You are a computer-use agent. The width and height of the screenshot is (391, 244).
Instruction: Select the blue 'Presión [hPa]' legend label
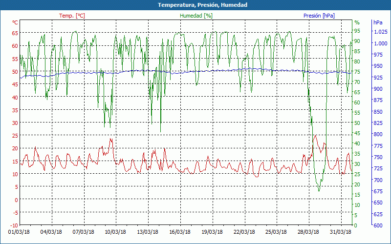pyautogui.click(x=319, y=16)
